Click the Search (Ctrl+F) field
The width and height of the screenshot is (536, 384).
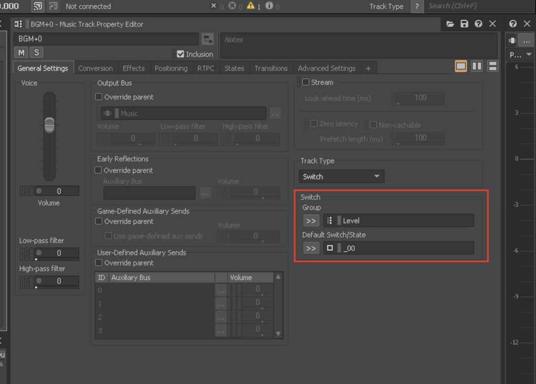[x=478, y=6]
